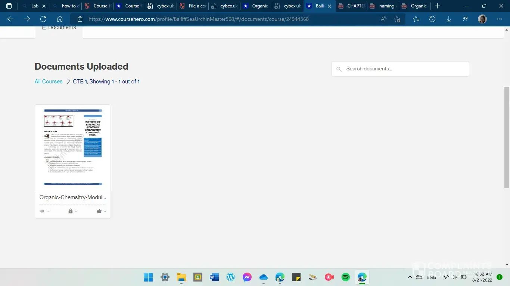The image size is (510, 286).
Task: Open the Downloads panel
Action: coord(449,19)
